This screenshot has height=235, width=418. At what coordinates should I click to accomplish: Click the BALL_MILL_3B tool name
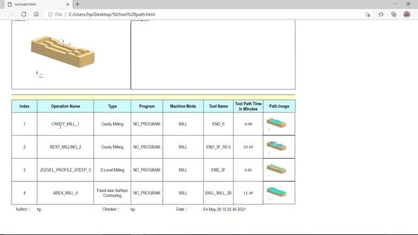point(218,193)
